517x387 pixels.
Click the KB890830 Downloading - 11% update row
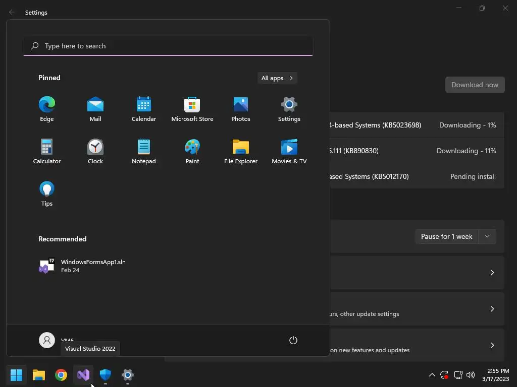click(x=417, y=151)
